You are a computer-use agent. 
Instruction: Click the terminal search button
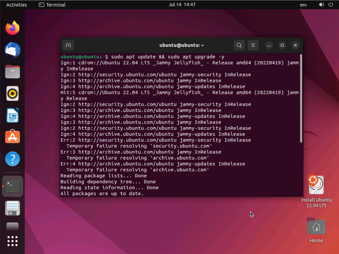pyautogui.click(x=239, y=45)
